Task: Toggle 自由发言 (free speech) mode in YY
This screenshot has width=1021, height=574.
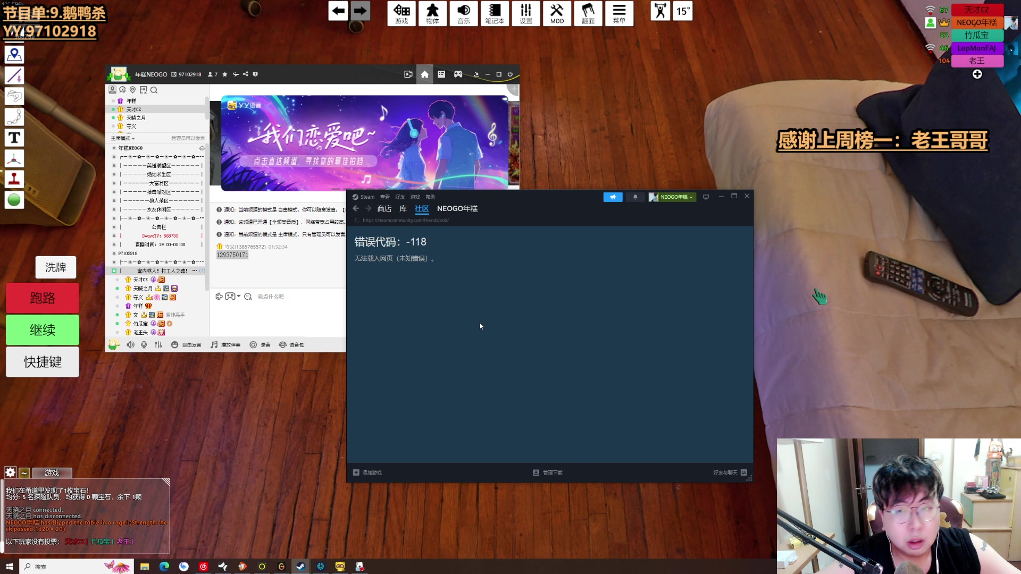Action: (186, 345)
